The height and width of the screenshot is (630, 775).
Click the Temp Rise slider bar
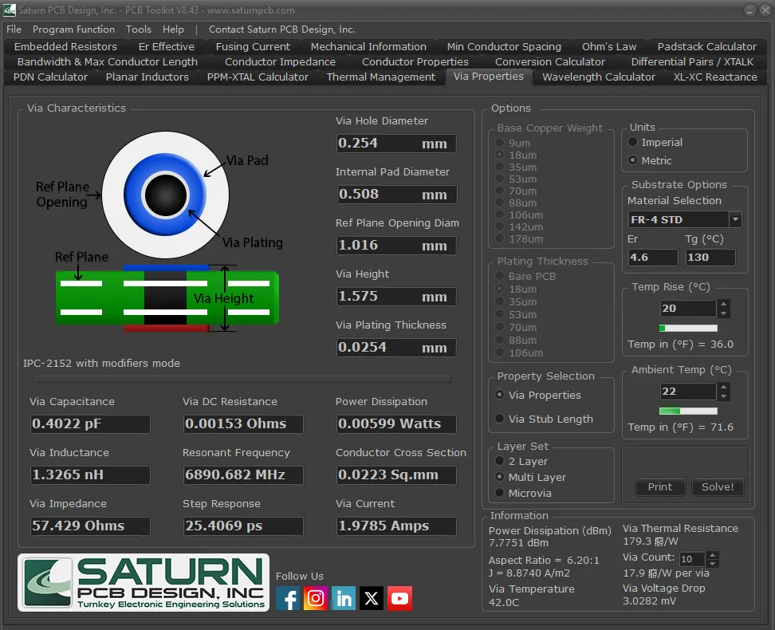(688, 328)
